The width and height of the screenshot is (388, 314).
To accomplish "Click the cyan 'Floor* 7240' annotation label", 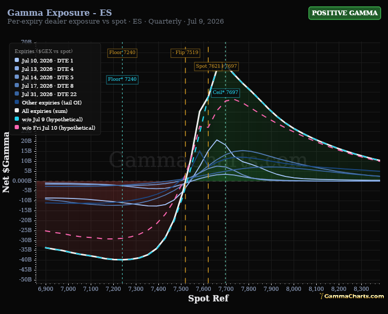I will [x=122, y=79].
